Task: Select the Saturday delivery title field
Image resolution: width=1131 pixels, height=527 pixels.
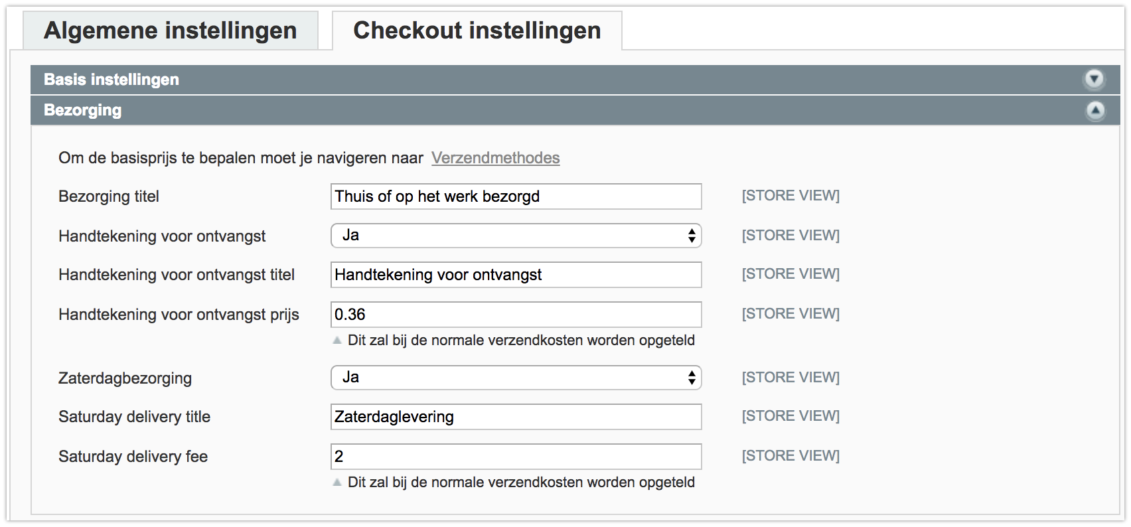Action: pyautogui.click(x=516, y=417)
